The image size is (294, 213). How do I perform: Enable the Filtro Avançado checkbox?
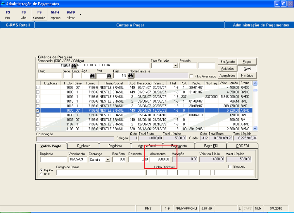(x=192, y=76)
